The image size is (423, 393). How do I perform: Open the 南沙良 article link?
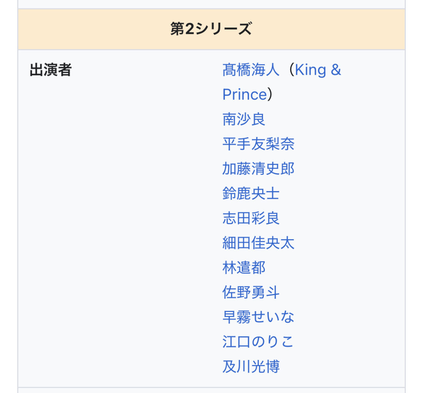click(244, 119)
